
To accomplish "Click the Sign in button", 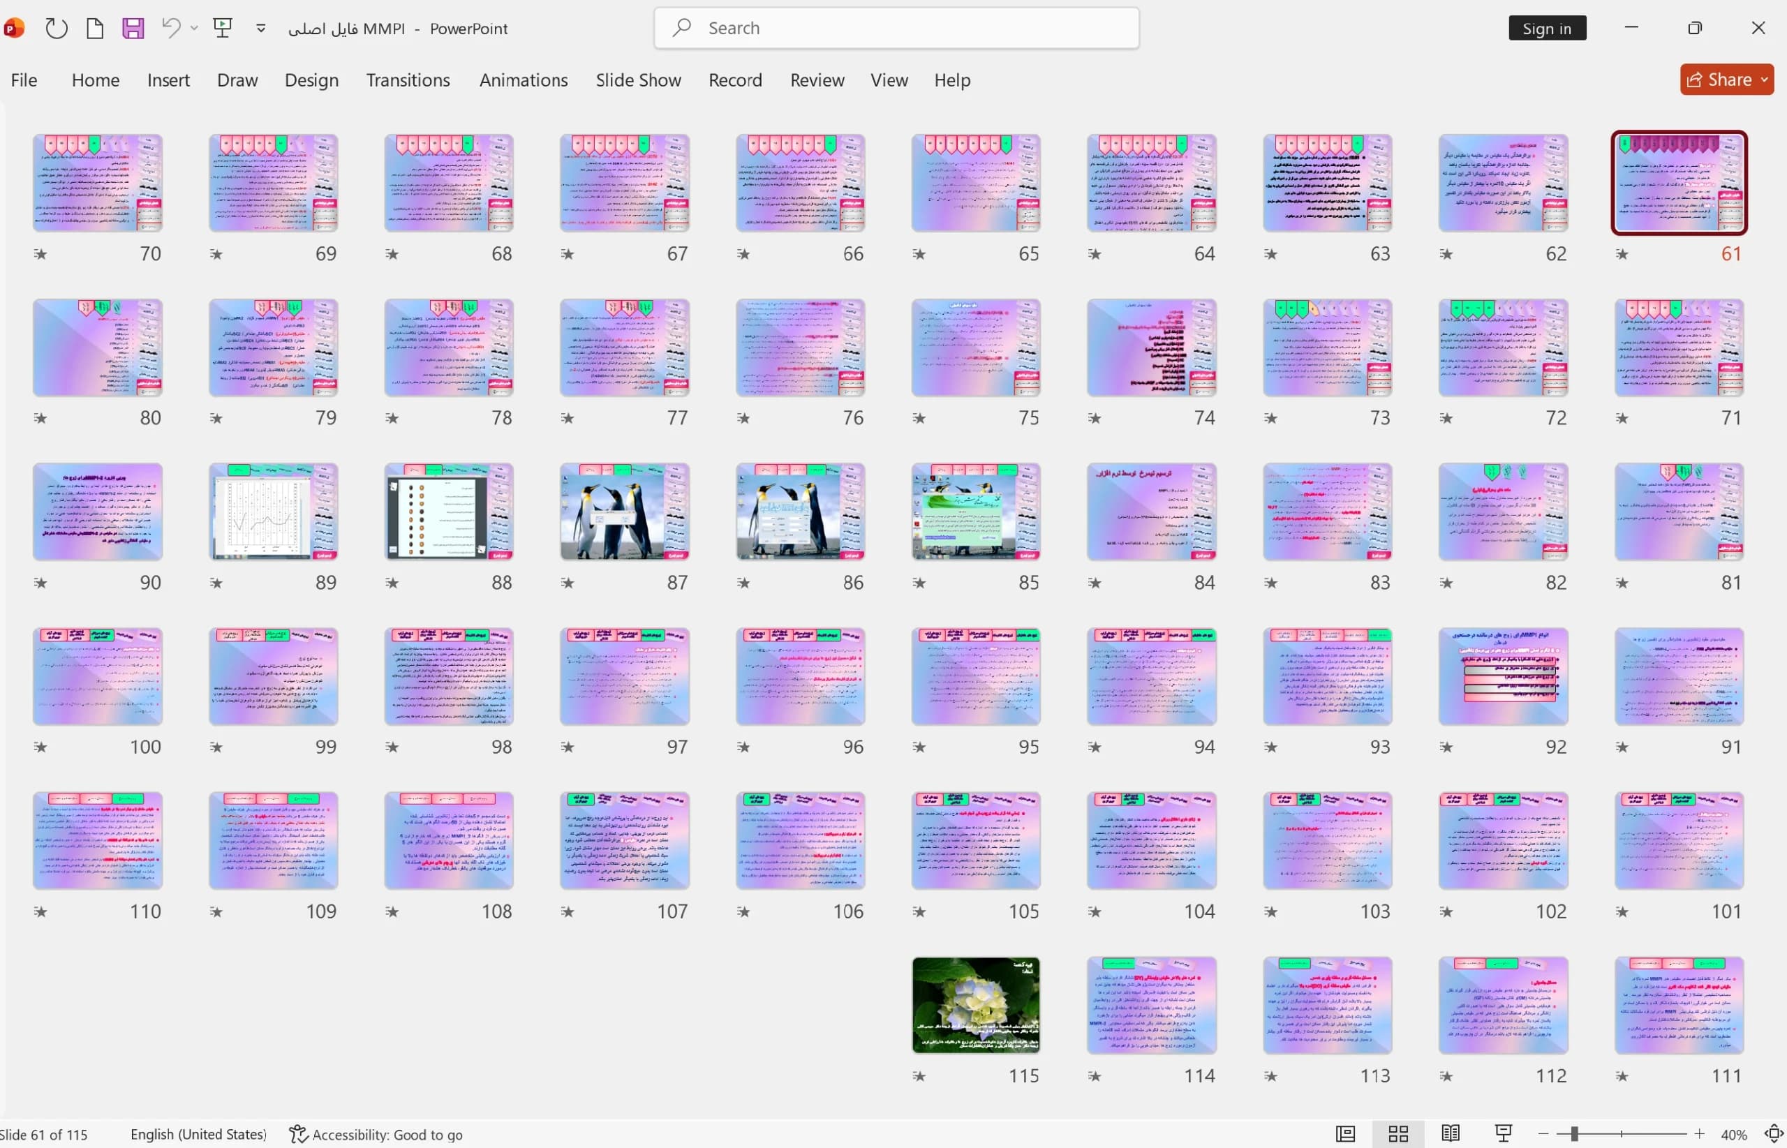I will coord(1547,29).
